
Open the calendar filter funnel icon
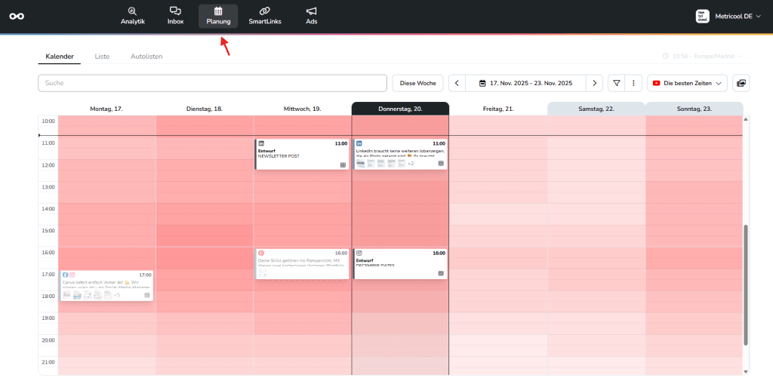(617, 83)
